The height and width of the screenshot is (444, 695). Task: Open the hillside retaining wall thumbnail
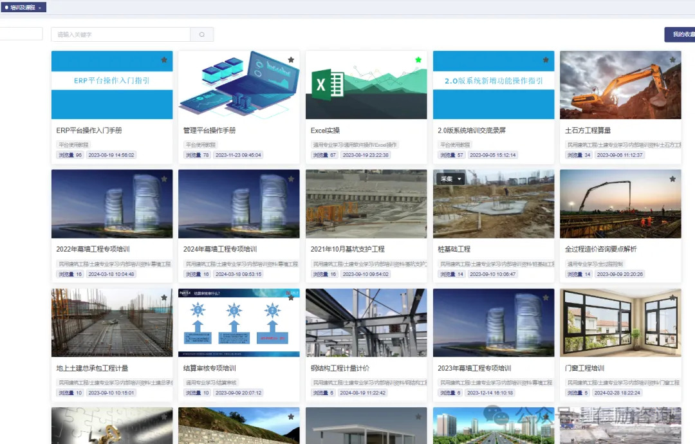point(239,426)
